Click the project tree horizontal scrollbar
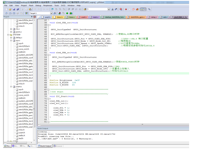This screenshot has height=150, width=198. pyautogui.click(x=17, y=143)
